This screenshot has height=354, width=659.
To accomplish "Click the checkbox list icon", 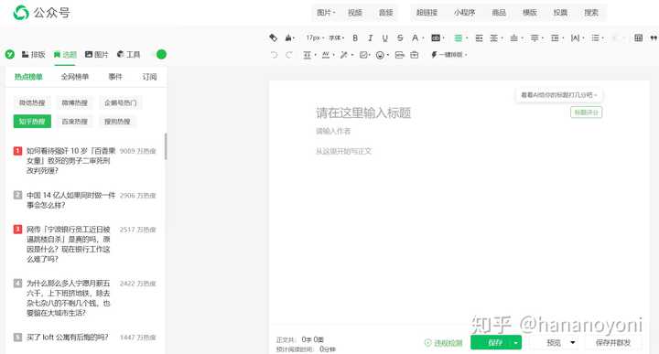I will pyautogui.click(x=363, y=55).
